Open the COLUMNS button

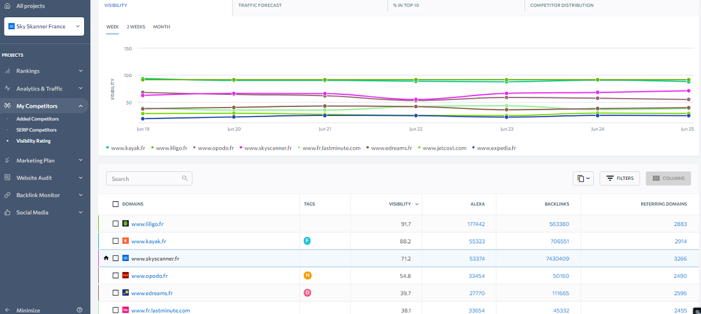coord(668,178)
